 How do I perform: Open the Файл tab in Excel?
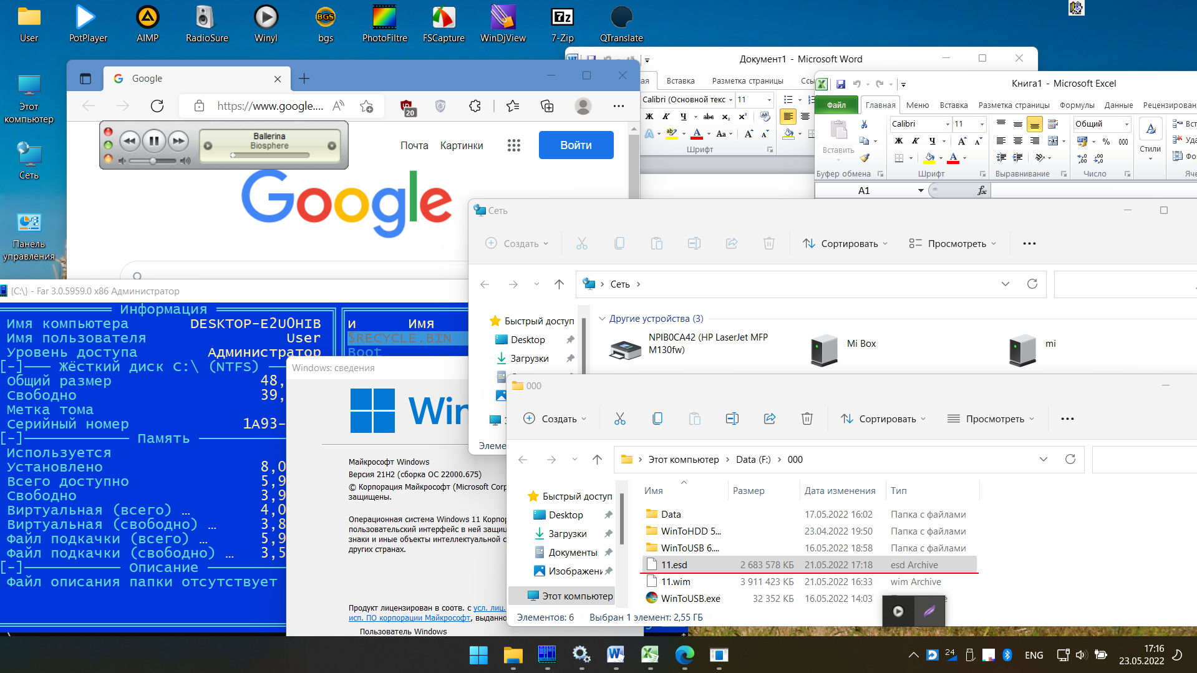(836, 105)
